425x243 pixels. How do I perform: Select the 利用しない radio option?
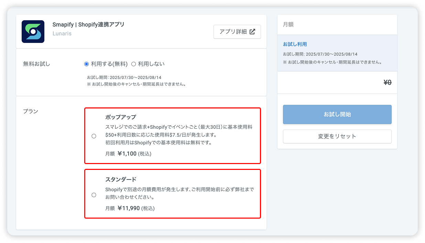point(134,64)
